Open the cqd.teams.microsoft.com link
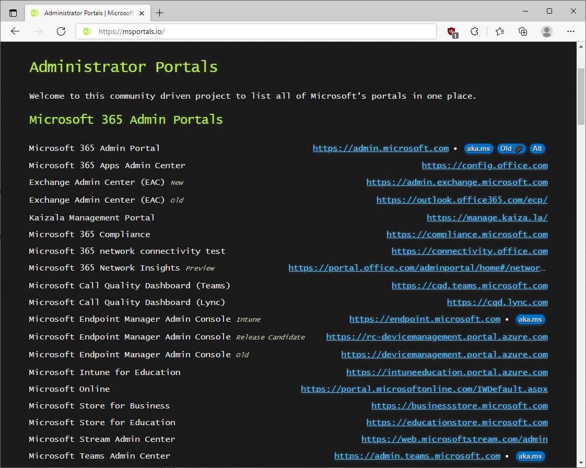586x468 pixels. 470,286
